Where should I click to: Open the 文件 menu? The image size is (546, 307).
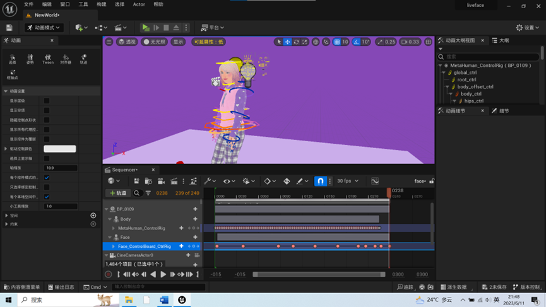pos(28,4)
